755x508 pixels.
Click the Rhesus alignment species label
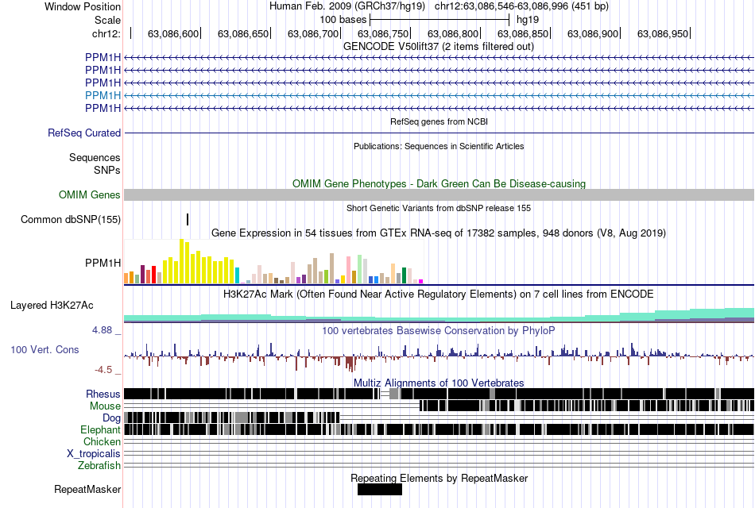pos(103,394)
